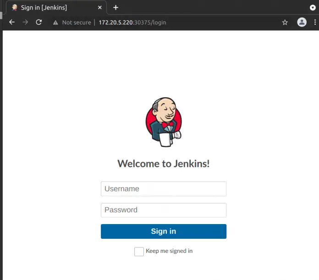This screenshot has height=280, width=319.
Task: Open a new tab with plus icon
Action: (115, 7)
